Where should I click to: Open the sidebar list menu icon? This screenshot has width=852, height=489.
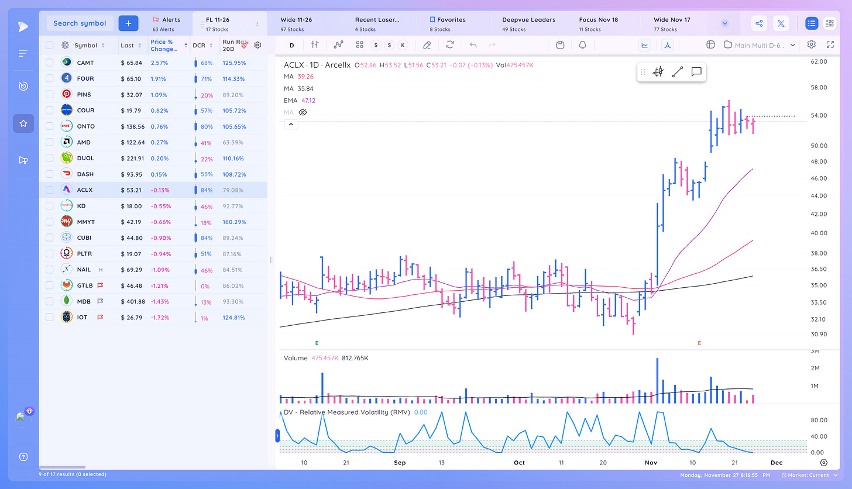tap(23, 53)
